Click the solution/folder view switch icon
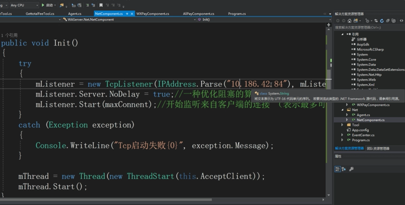Image resolution: width=405 pixels, height=205 pixels. (356, 21)
